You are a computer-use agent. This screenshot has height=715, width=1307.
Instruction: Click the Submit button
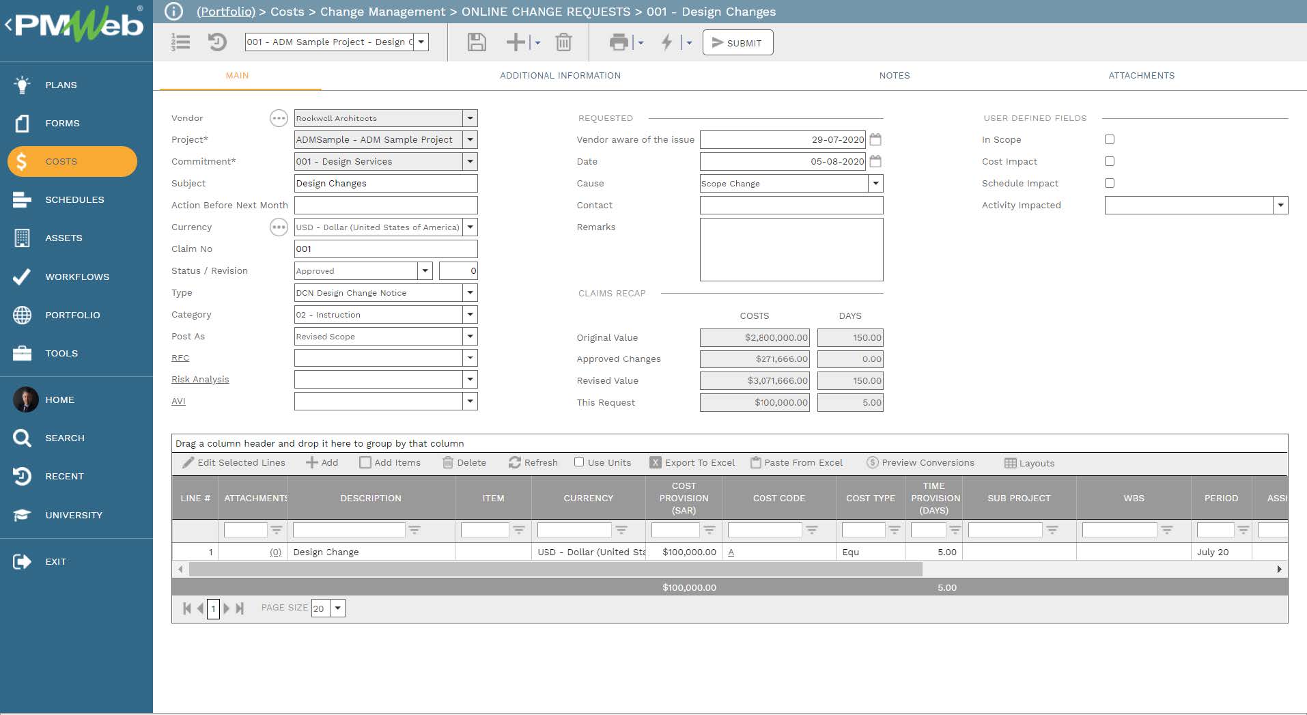737,42
